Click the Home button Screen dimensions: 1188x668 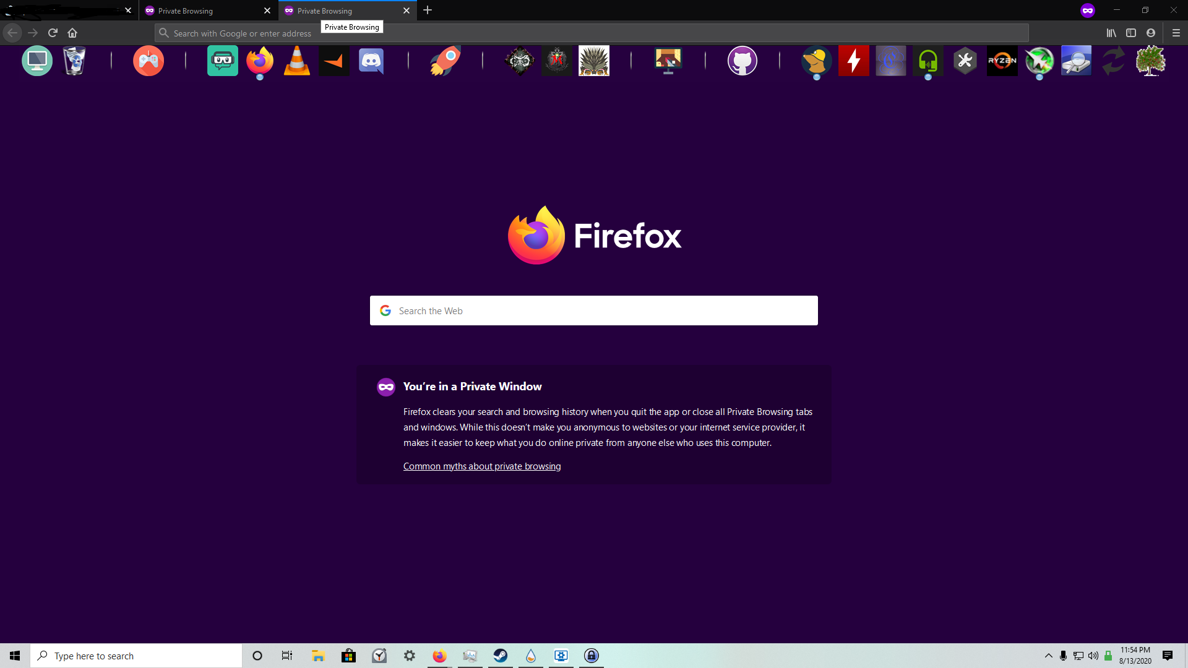point(72,33)
